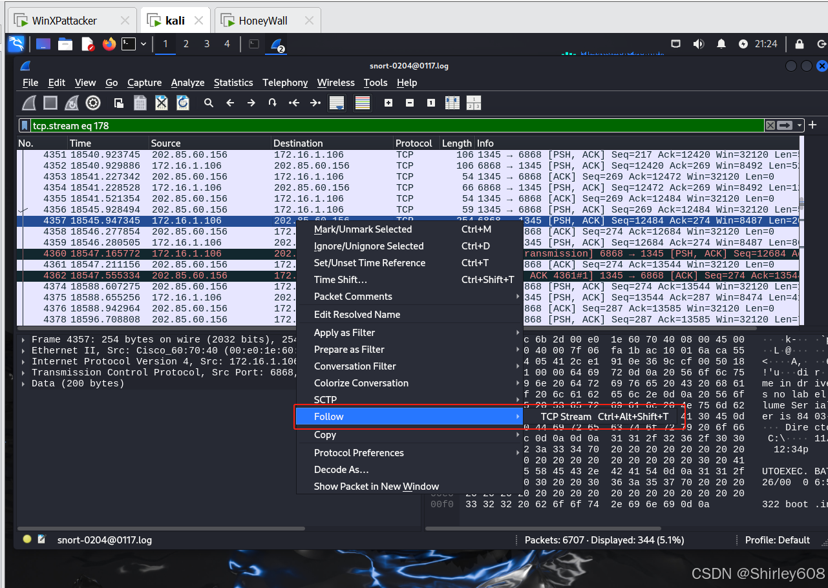Launch Firefox from the panel

(109, 44)
